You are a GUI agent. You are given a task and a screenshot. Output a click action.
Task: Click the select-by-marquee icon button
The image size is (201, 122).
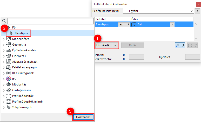click(x=192, y=45)
